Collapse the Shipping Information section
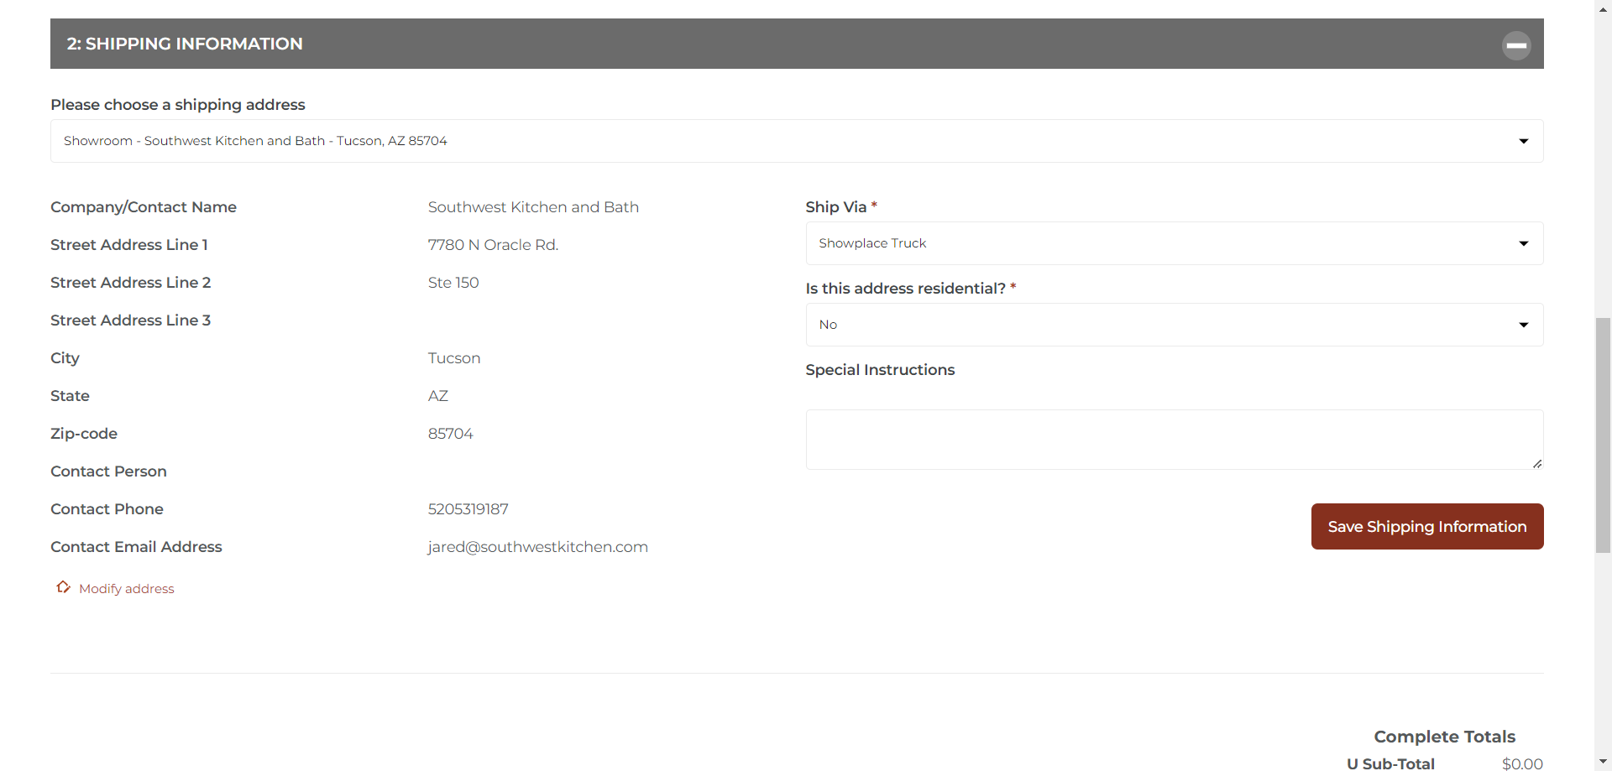Screen dimensions: 1612x771 pos(1516,45)
